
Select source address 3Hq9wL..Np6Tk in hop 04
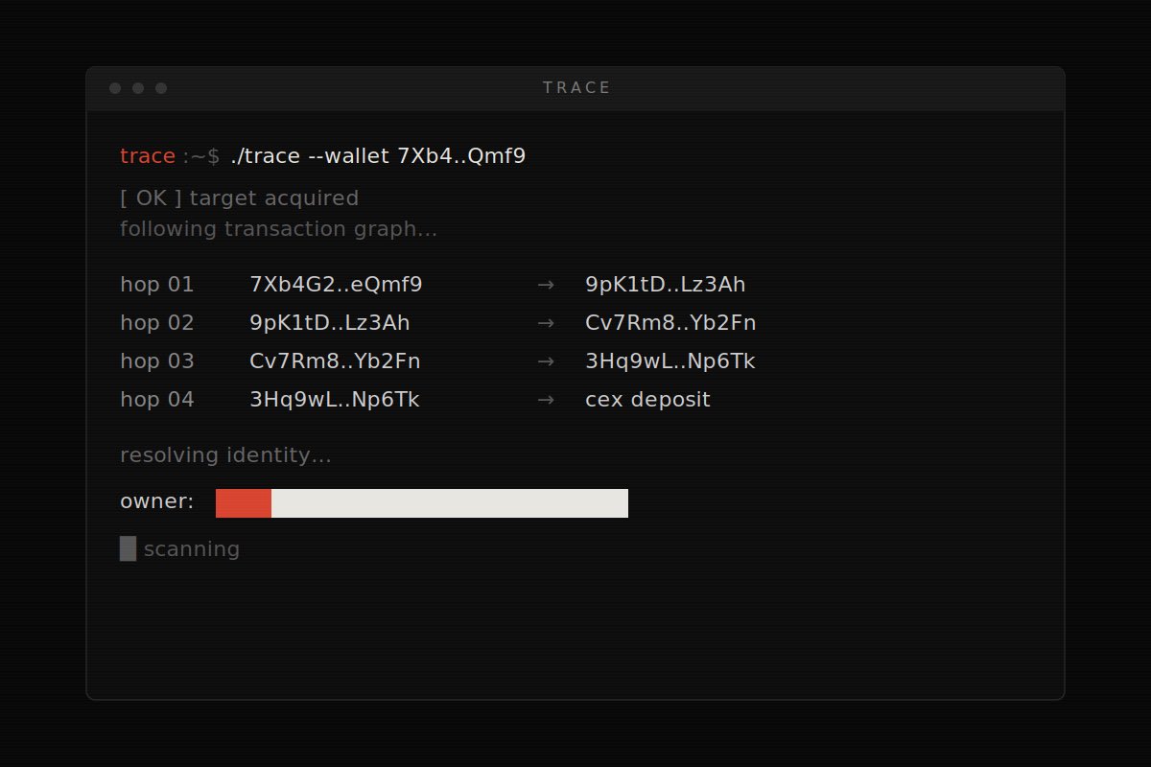click(x=335, y=400)
